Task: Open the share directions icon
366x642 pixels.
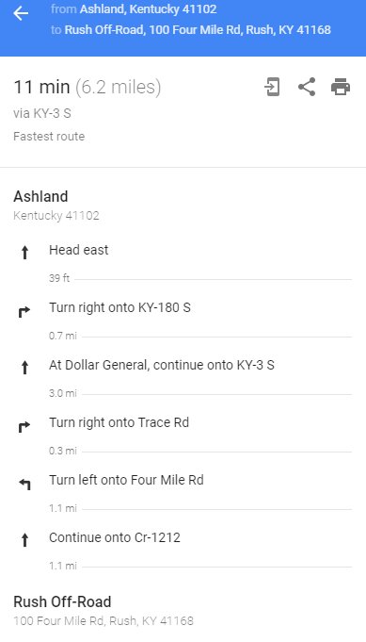Action: 307,87
